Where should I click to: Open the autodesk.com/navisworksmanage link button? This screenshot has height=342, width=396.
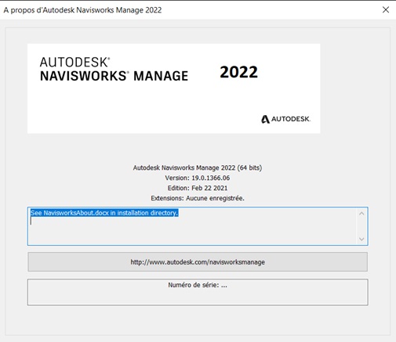198,262
